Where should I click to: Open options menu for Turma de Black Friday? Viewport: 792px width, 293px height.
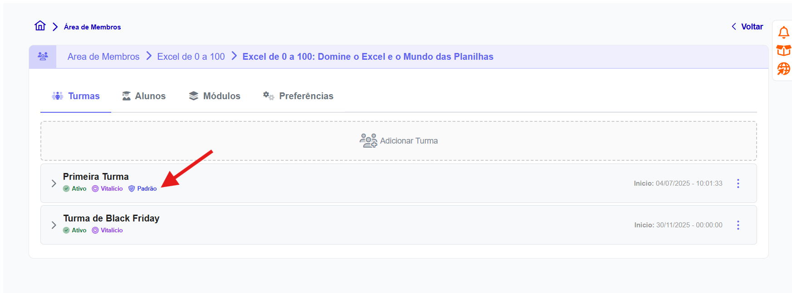point(738,225)
